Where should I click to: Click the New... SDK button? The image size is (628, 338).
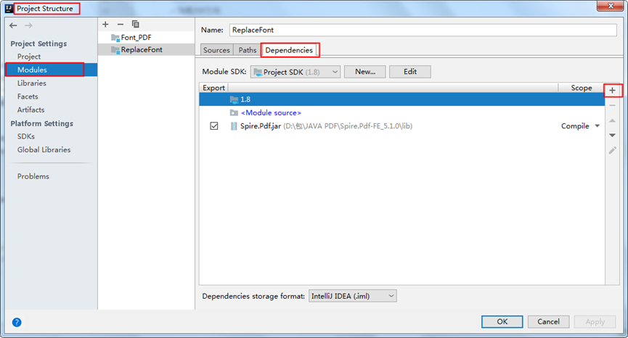[x=365, y=72]
